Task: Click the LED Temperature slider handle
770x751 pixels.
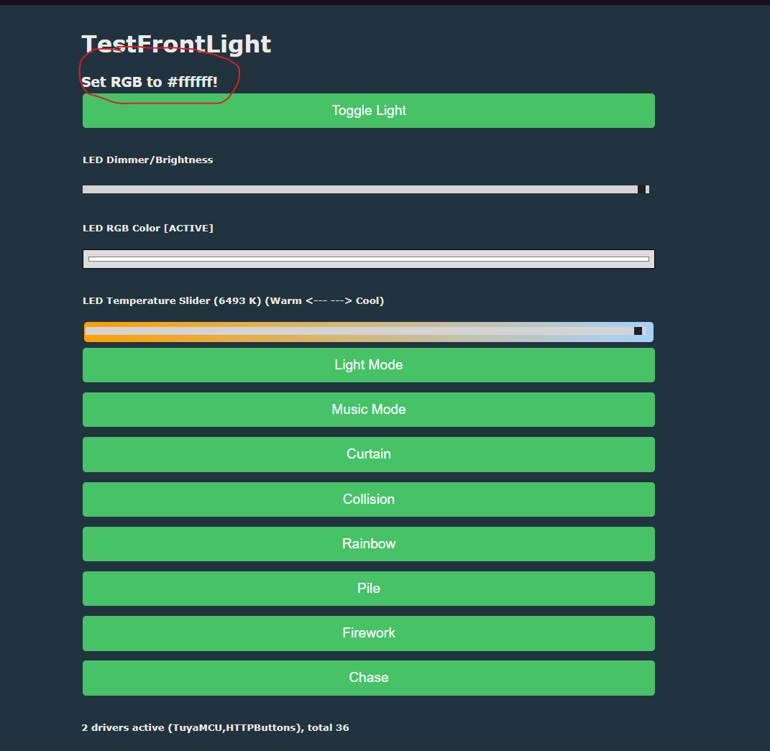Action: coord(638,331)
